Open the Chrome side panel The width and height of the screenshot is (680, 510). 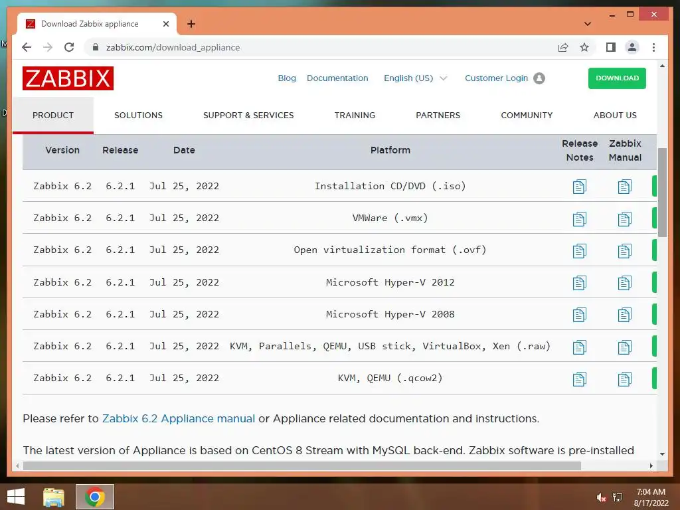pyautogui.click(x=611, y=47)
